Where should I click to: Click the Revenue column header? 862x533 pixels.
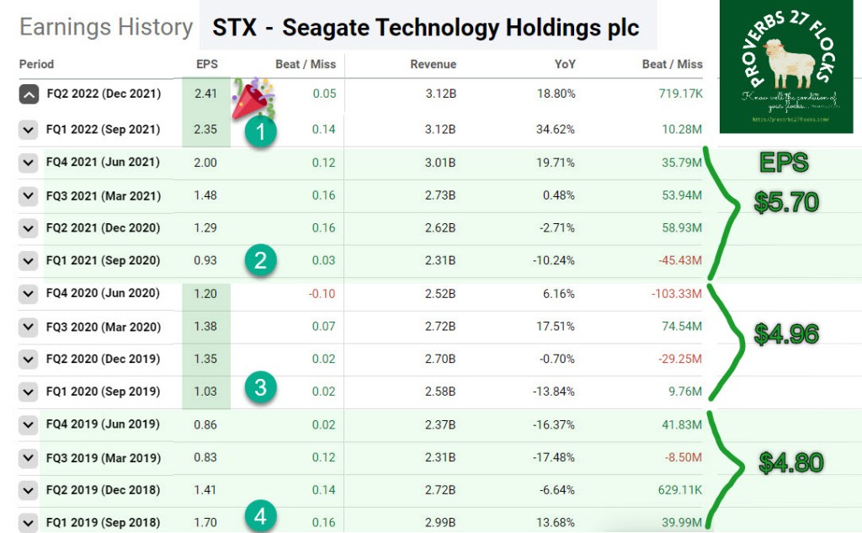pyautogui.click(x=433, y=64)
